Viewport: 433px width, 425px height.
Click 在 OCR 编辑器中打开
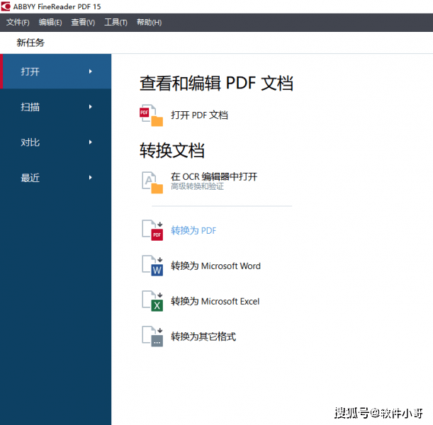point(214,176)
